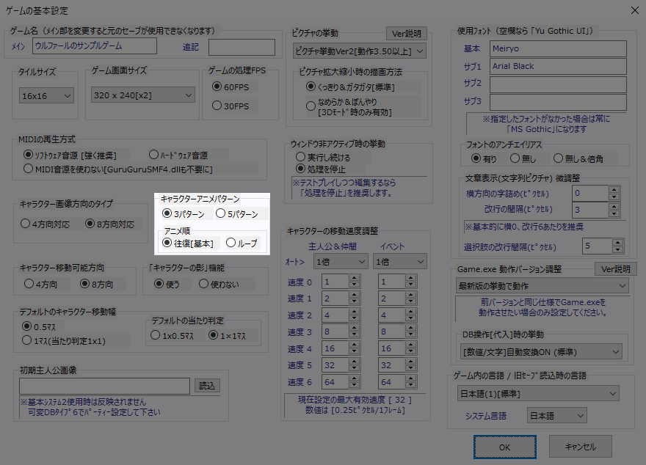Increase 速度 0 hero speed spinner
The height and width of the screenshot is (465, 646).
tap(355, 278)
